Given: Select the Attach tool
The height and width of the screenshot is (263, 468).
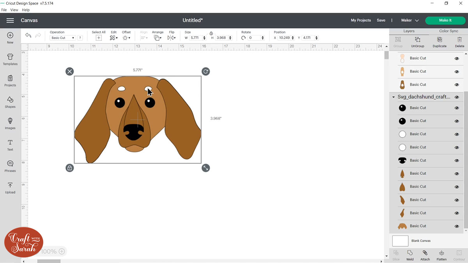Looking at the screenshot, I should 425,256.
